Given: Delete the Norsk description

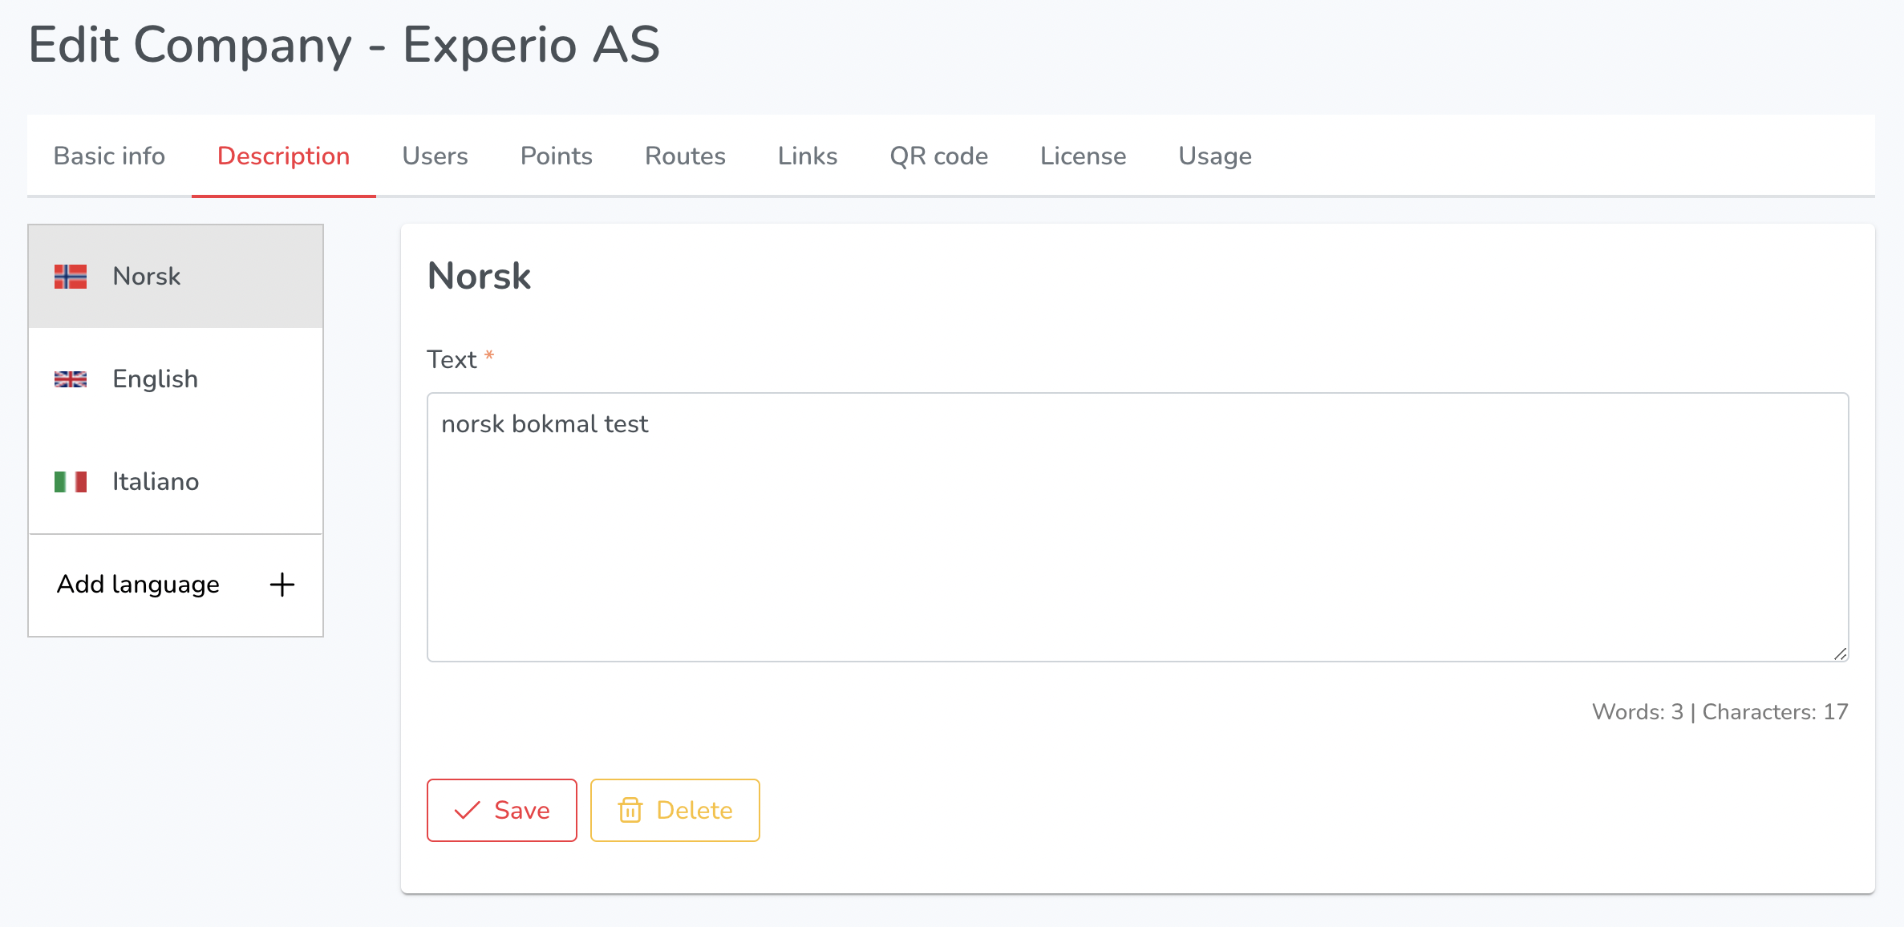Looking at the screenshot, I should 675,810.
